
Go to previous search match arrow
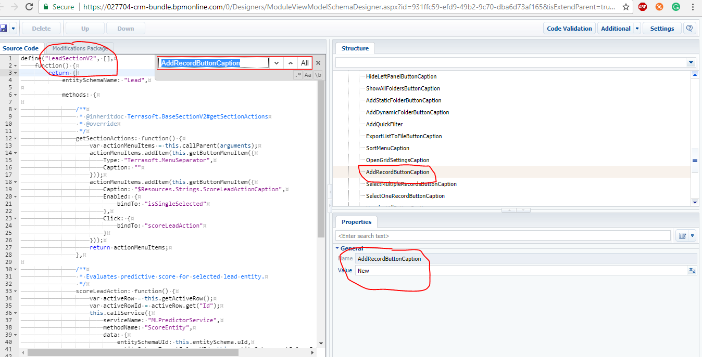(290, 63)
